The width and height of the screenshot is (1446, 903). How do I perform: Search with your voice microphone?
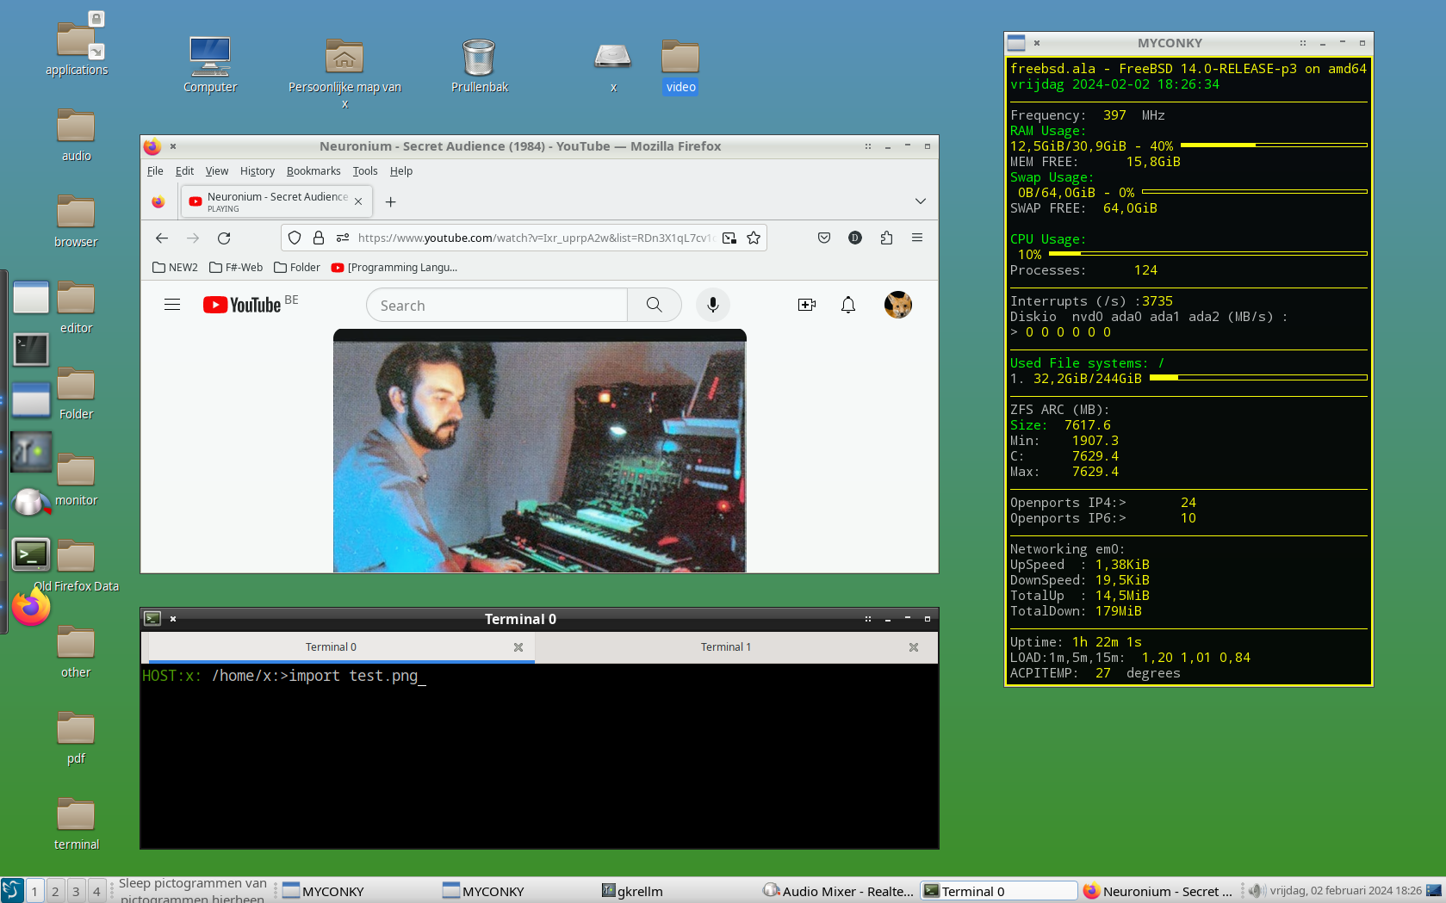coord(713,305)
